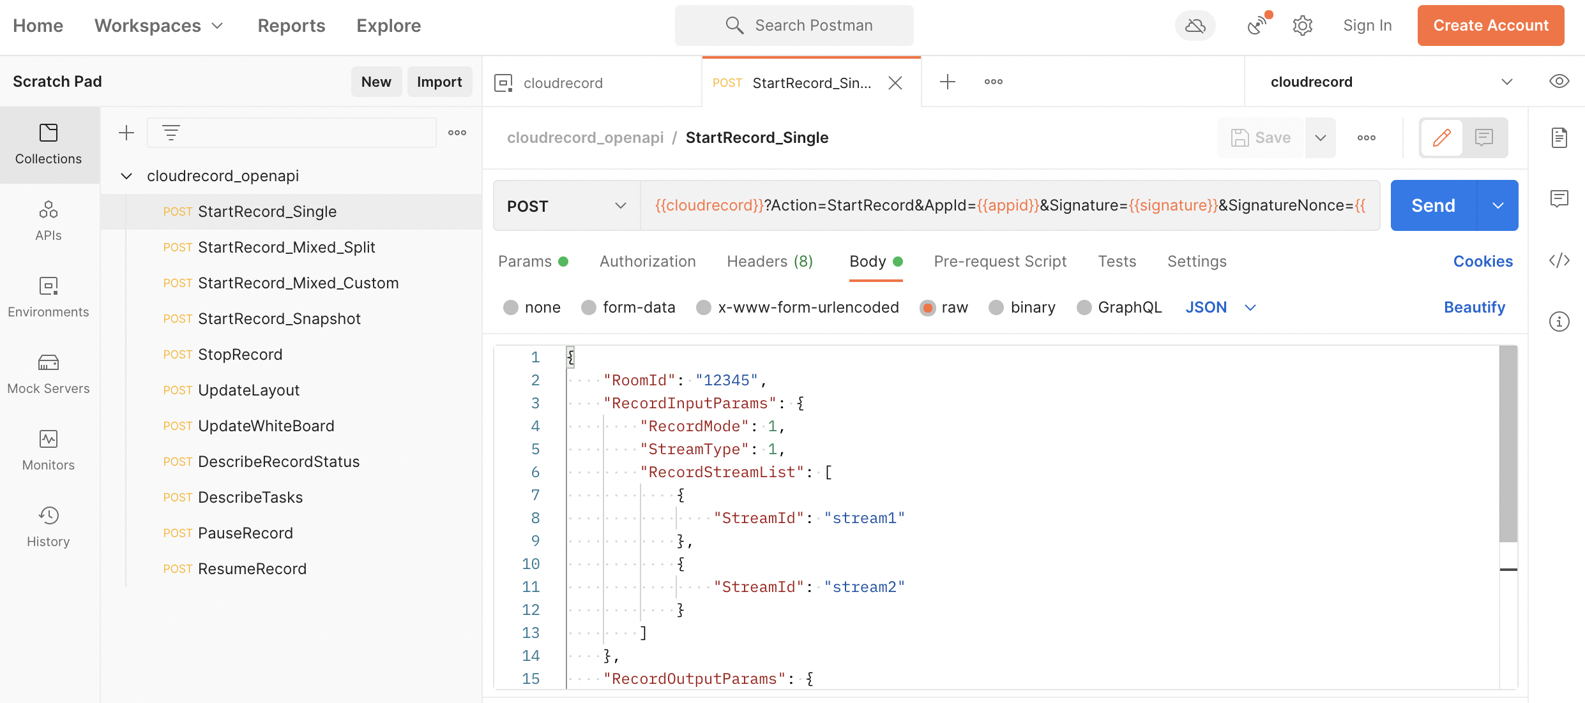Go to the Explore menu
The image size is (1585, 703).
coord(388,26)
